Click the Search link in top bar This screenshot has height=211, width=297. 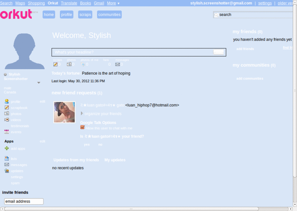[6, 3]
